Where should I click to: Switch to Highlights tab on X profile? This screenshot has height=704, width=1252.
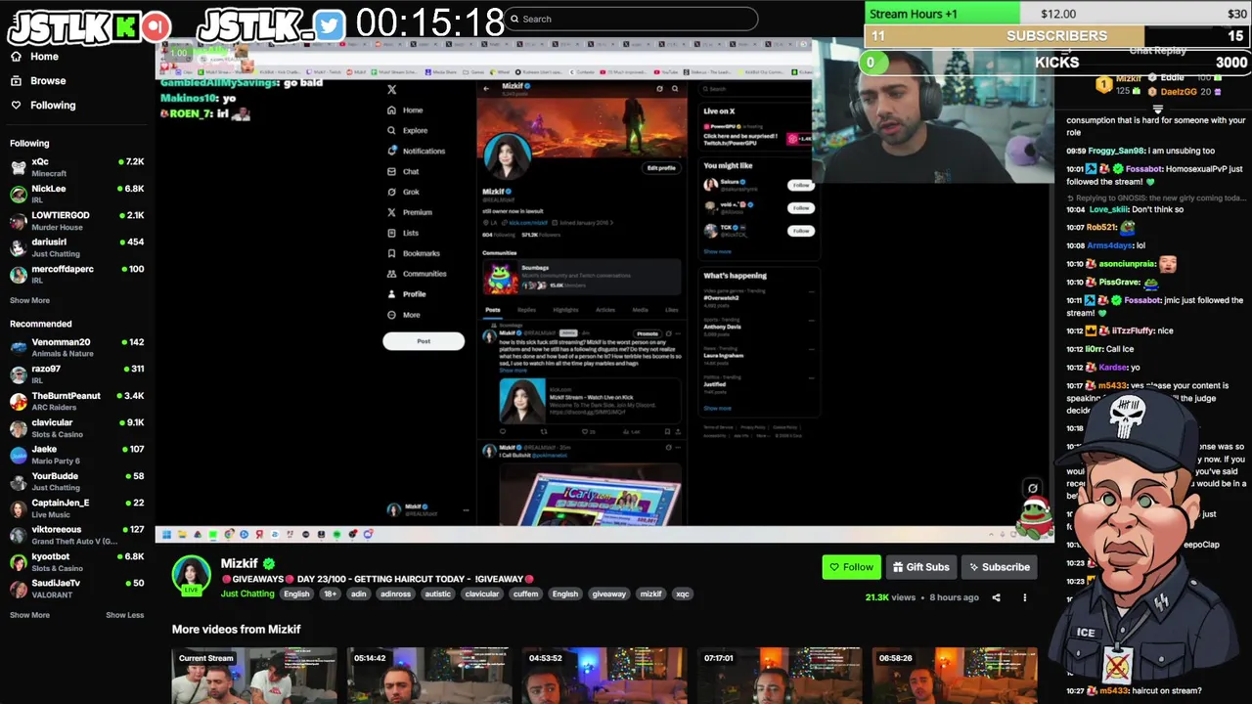[565, 310]
